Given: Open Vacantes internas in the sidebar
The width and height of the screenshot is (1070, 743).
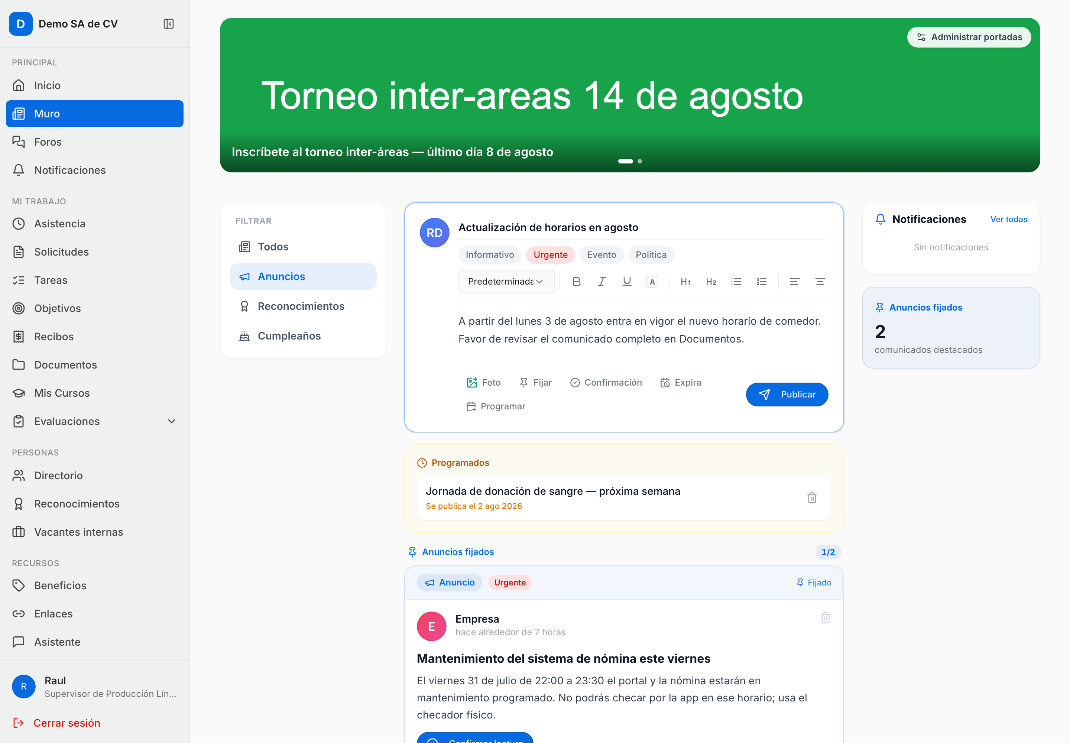Looking at the screenshot, I should [94, 532].
